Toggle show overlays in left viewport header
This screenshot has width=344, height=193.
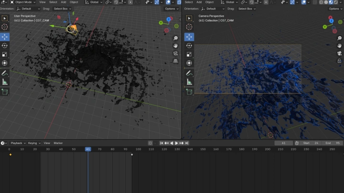[x=168, y=2]
